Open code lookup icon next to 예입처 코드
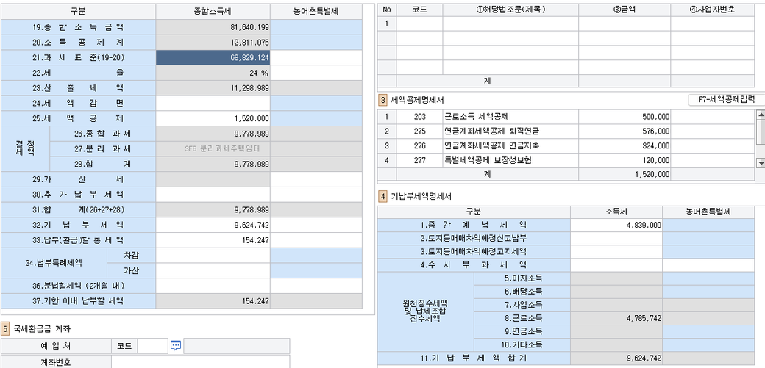Image resolution: width=765 pixels, height=368 pixels. tap(175, 346)
